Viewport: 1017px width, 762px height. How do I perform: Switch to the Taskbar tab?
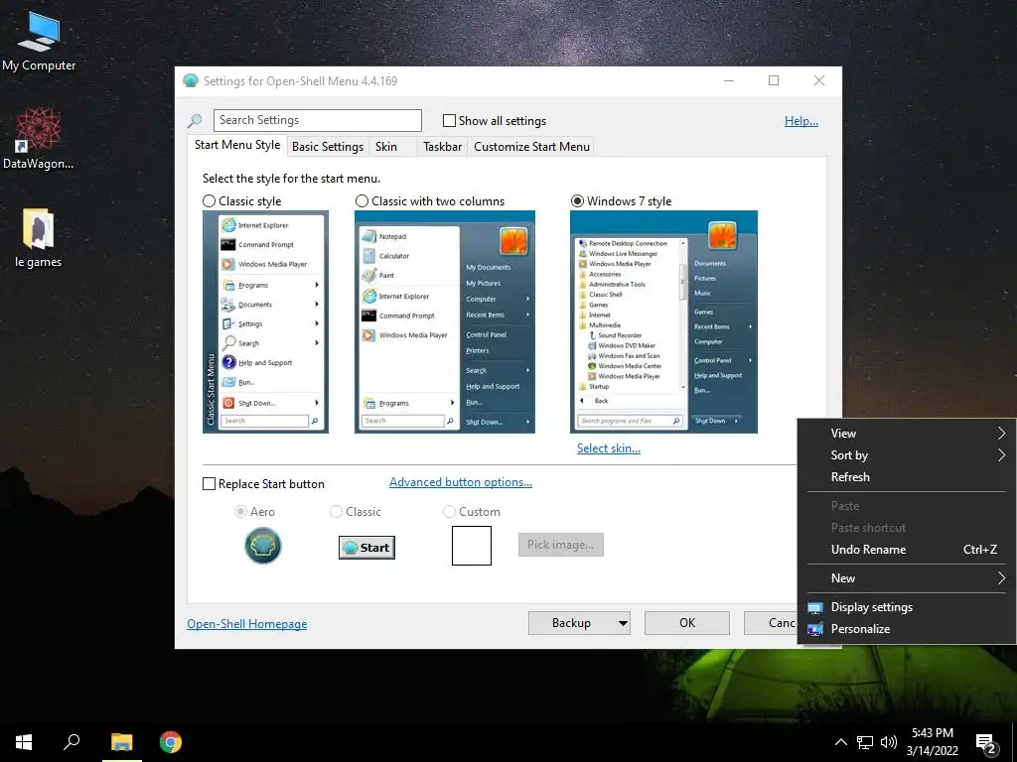pyautogui.click(x=442, y=147)
